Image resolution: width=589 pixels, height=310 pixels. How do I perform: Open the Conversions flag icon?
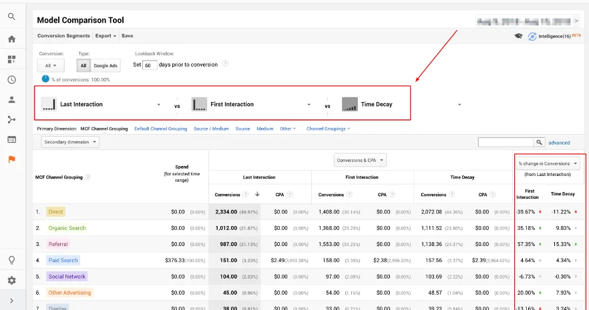click(11, 159)
